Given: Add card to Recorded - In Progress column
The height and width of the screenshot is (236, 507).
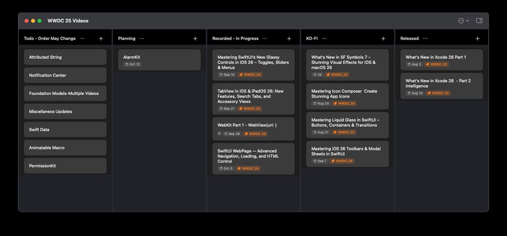Looking at the screenshot, I should tap(289, 38).
